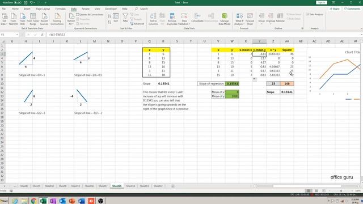The width and height of the screenshot is (363, 204).
Task: Click the Chart Title text
Action: pos(353,52)
